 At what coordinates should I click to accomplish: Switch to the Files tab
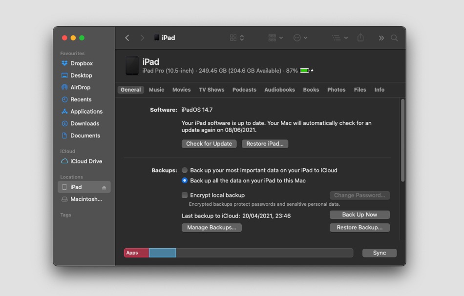(360, 90)
